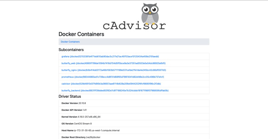
Task: Select the Host Name ip-172-31-30-65 row
Action: [x=134, y=130]
